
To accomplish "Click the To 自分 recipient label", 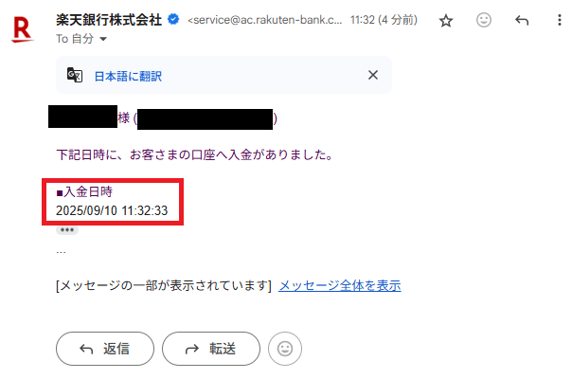I will click(75, 39).
